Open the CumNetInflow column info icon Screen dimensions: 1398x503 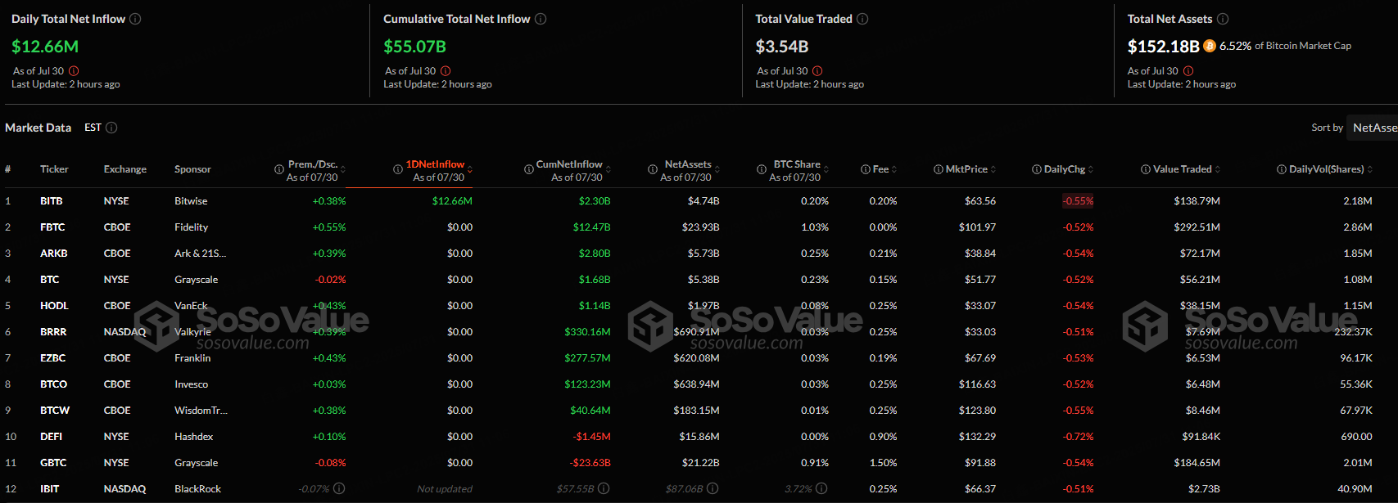coord(529,169)
